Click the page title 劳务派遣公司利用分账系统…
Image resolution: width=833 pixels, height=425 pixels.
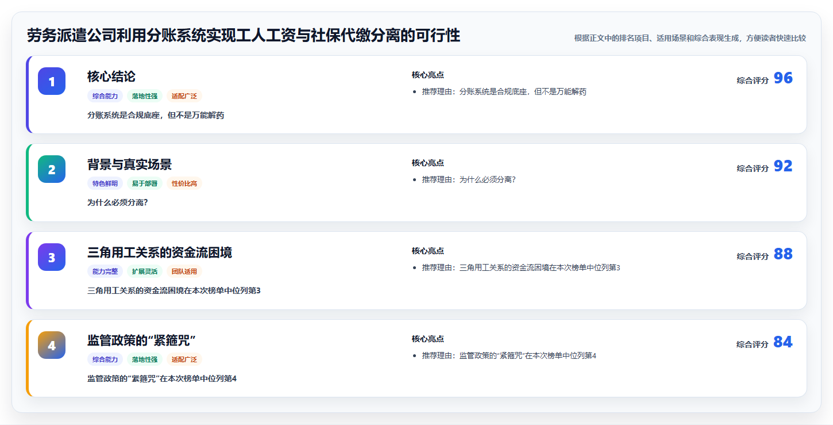tap(244, 36)
